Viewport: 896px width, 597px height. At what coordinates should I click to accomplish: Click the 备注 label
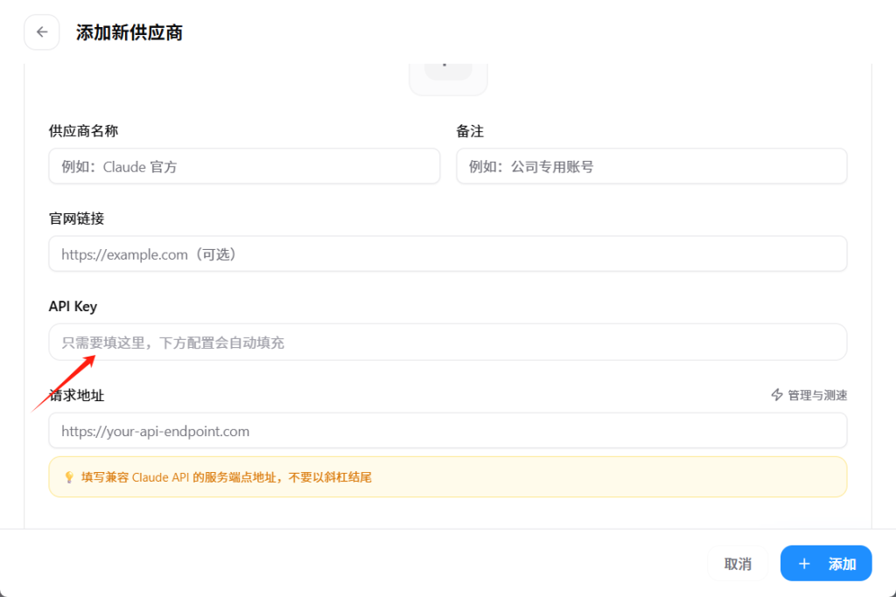click(470, 131)
